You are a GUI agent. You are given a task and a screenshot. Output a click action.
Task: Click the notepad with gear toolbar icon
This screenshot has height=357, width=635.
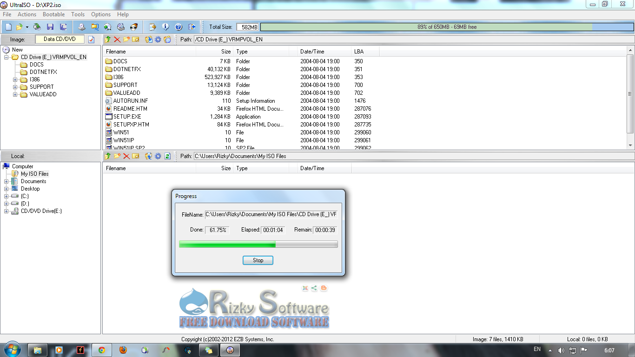point(152,27)
